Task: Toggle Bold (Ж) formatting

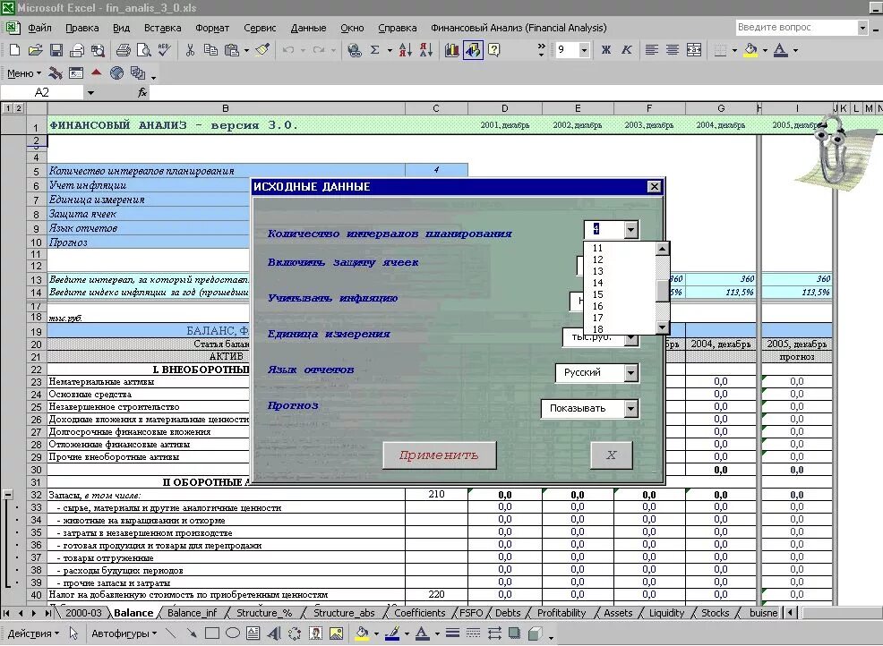Action: coord(606,50)
